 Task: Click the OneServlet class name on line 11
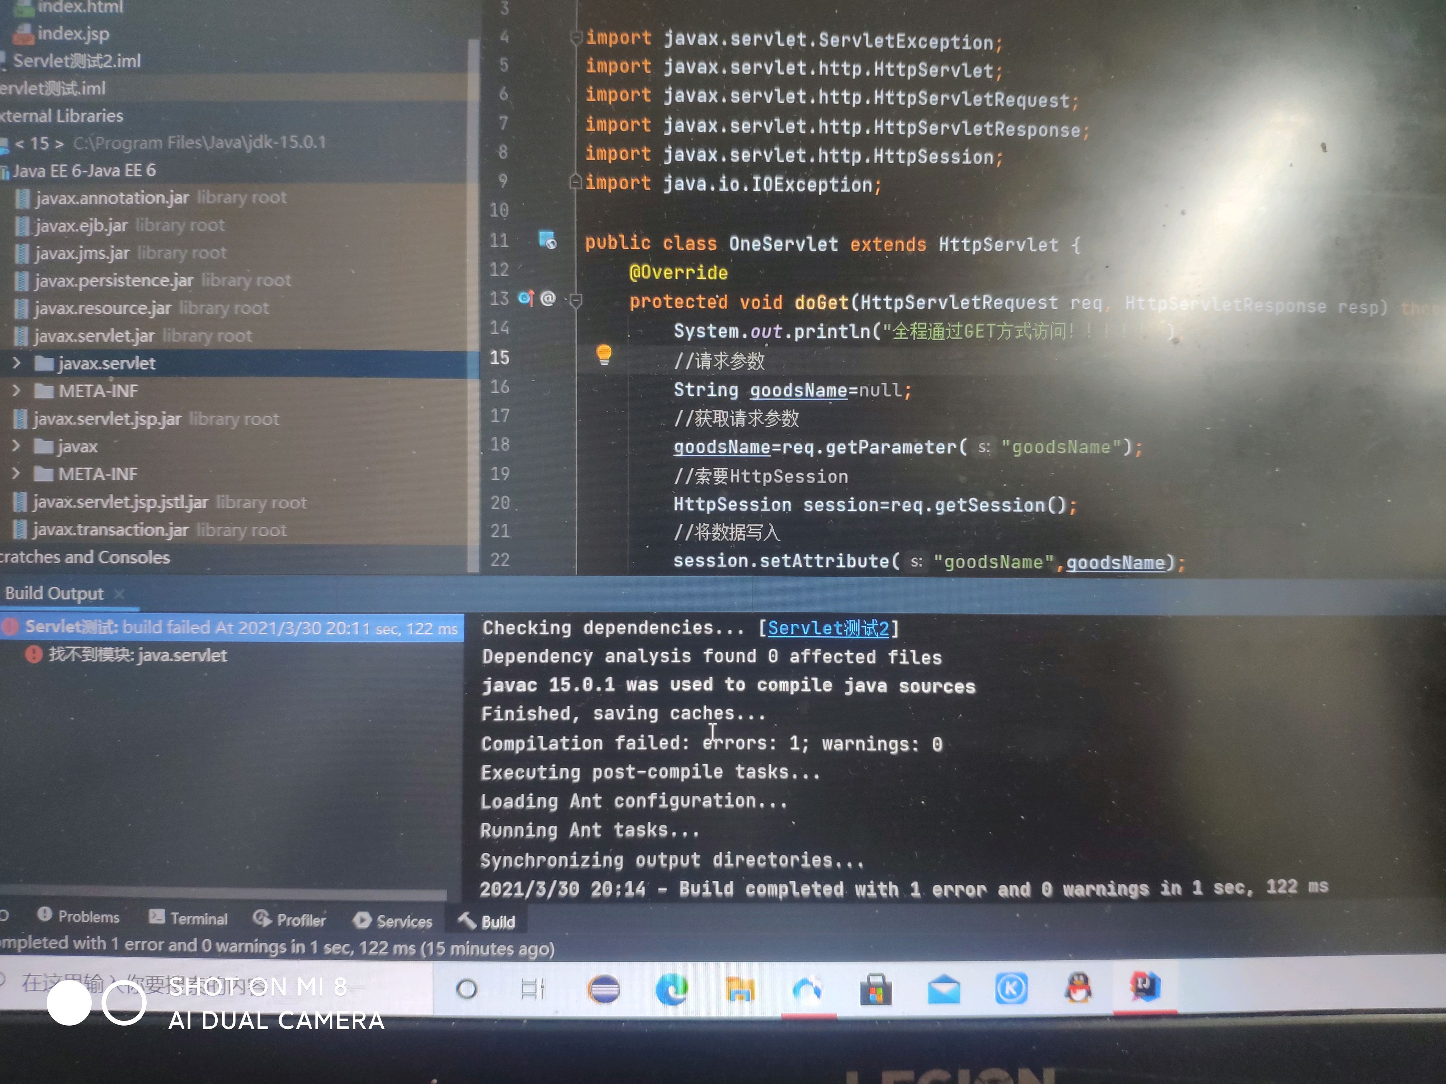[783, 244]
